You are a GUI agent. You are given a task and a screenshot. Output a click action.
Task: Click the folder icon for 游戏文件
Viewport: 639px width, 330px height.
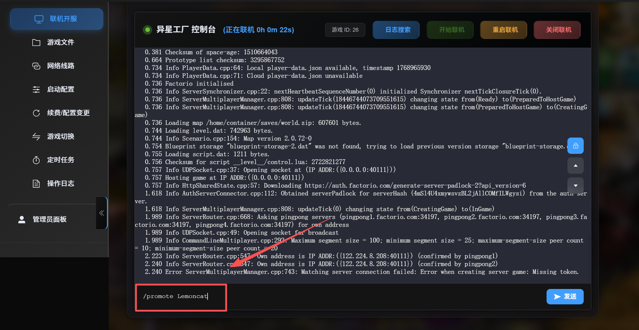(36, 43)
